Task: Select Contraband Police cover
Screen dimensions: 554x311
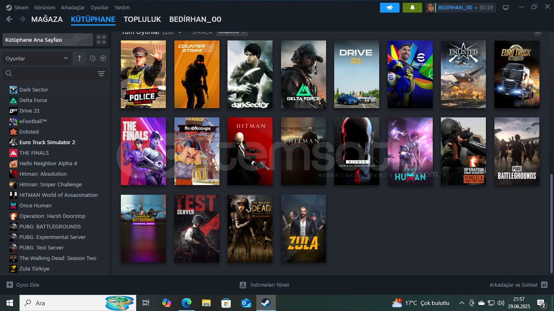Action: 143,74
